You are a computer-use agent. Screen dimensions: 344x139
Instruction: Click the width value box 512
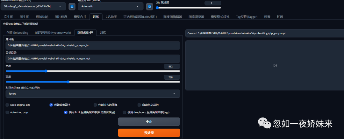pos(172,66)
